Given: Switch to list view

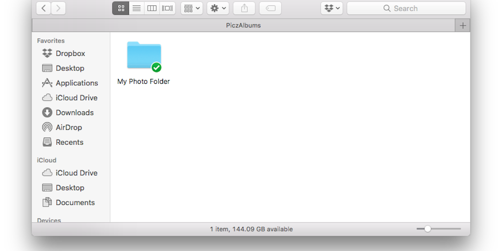Looking at the screenshot, I should coord(137,8).
